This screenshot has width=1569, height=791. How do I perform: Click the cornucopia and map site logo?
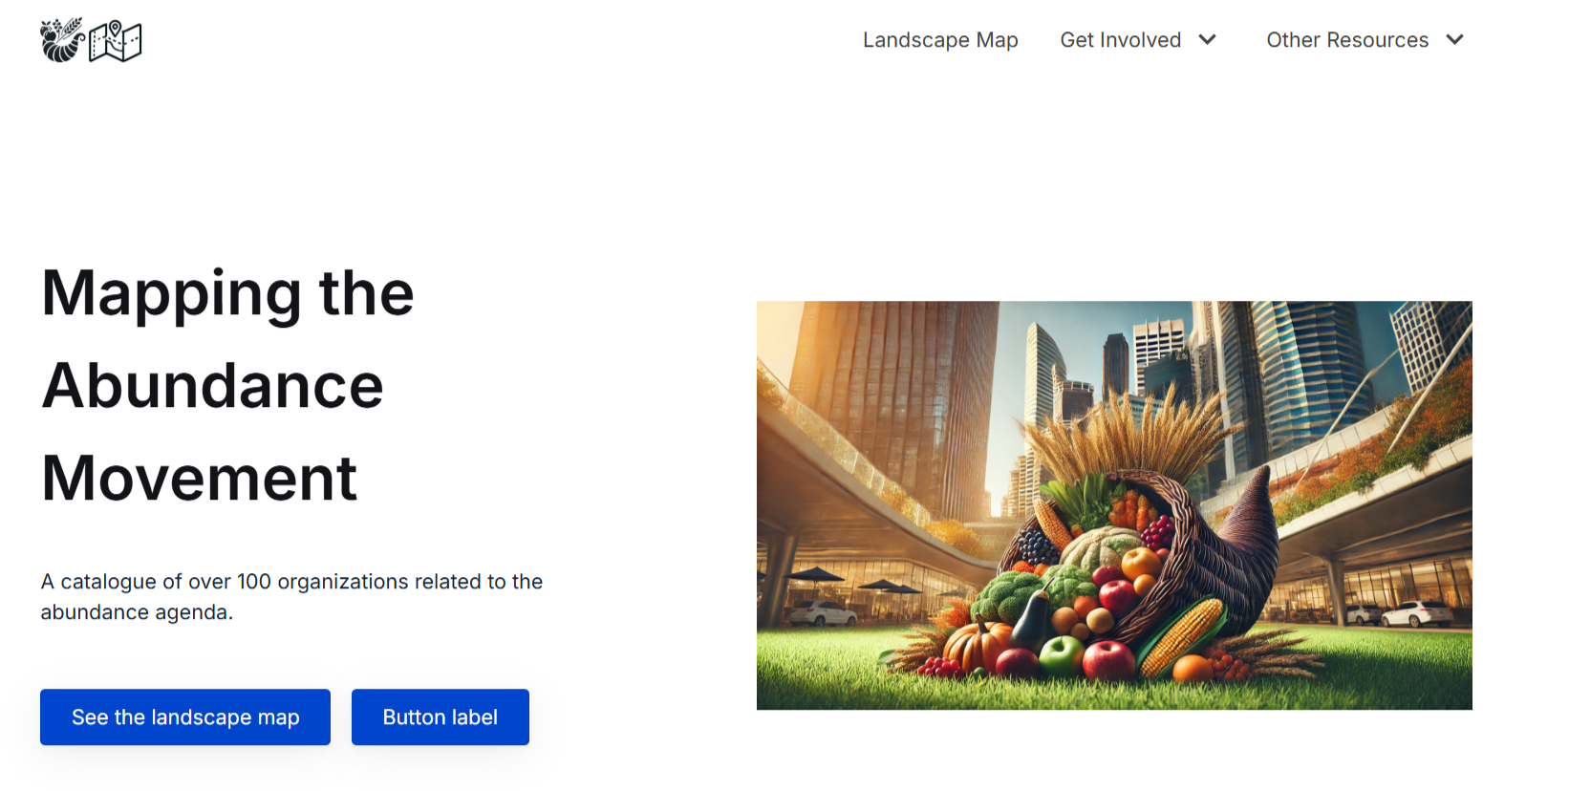pyautogui.click(x=91, y=40)
